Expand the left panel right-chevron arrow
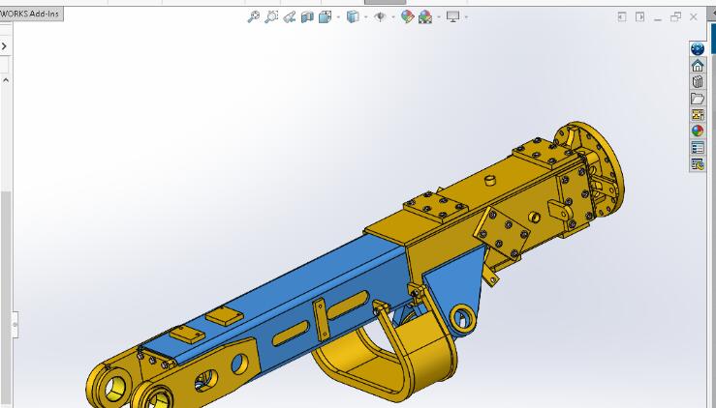The width and height of the screenshot is (716, 408). click(4, 46)
